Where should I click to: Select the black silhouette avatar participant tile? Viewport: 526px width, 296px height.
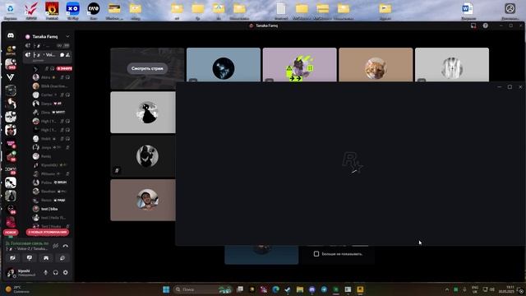pyautogui.click(x=143, y=113)
